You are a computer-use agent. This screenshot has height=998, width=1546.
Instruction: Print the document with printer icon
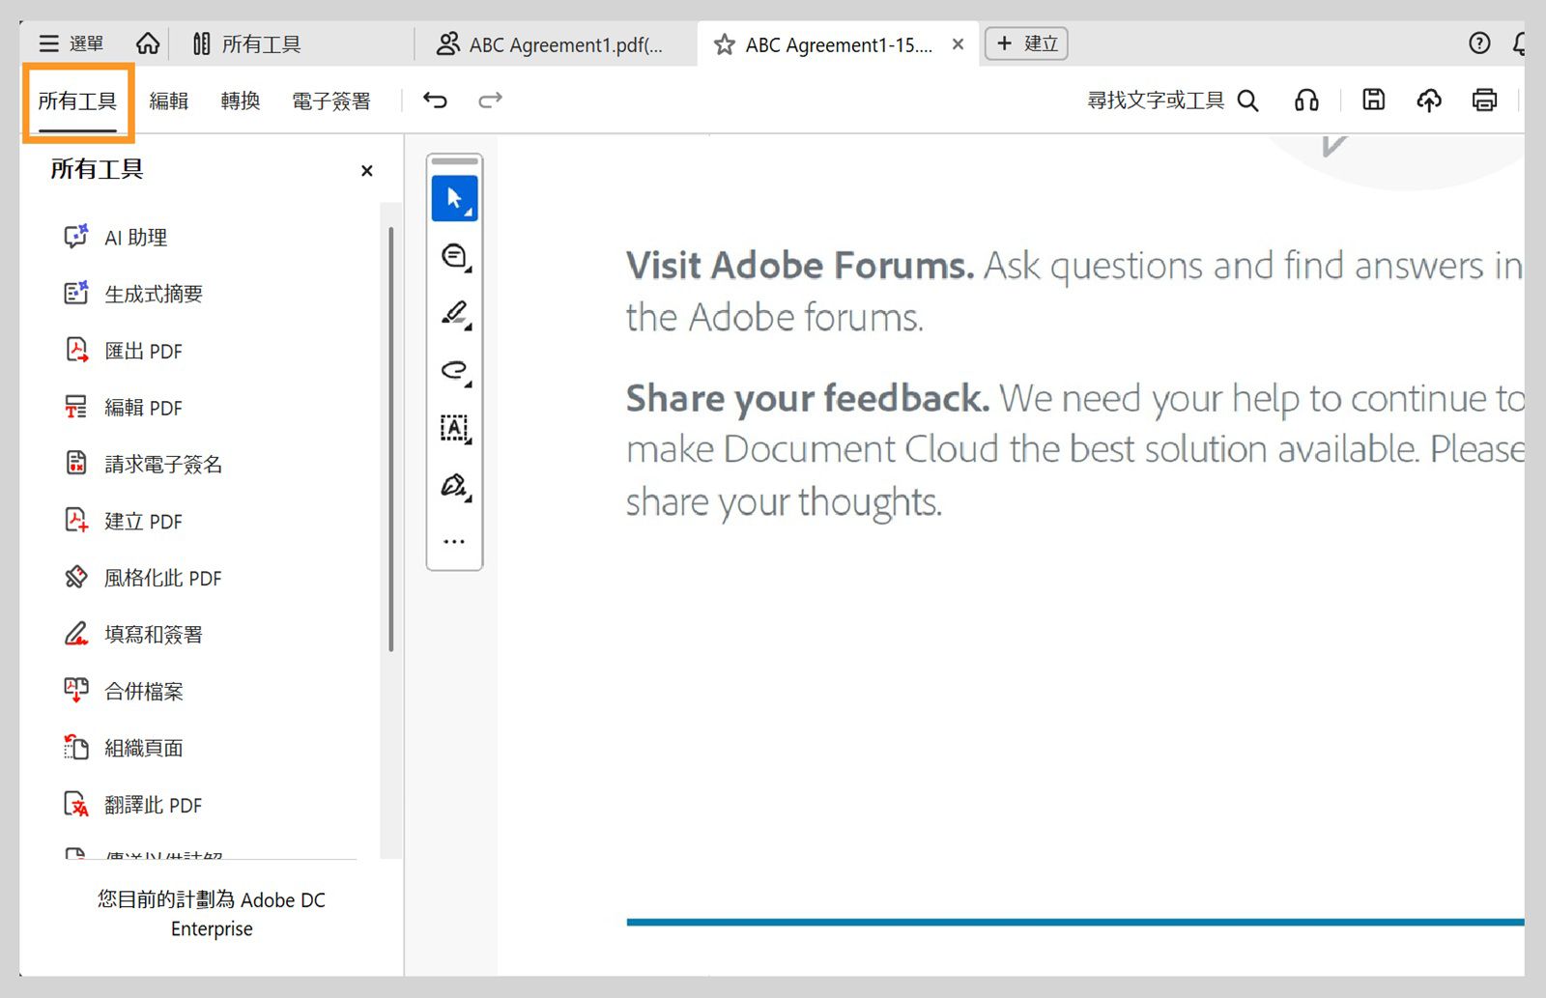tap(1484, 100)
